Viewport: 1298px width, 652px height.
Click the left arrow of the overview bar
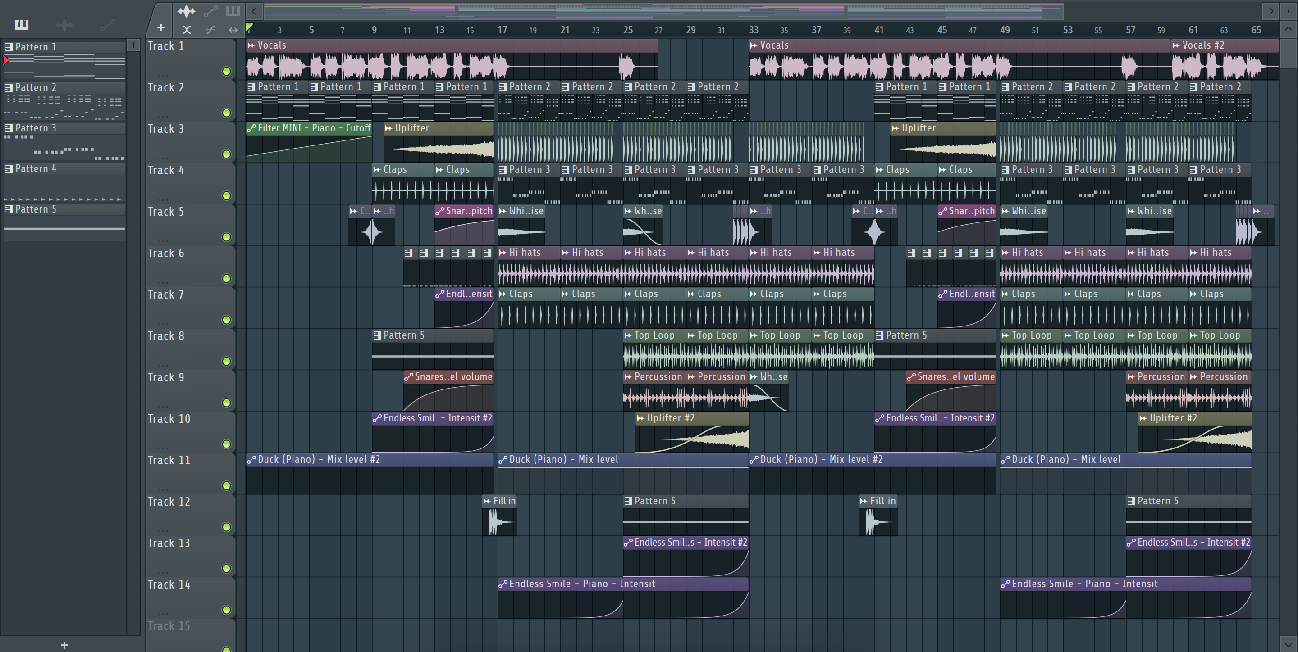(255, 11)
